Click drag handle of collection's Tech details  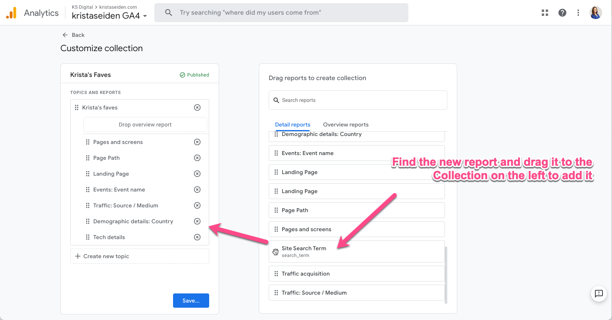[x=88, y=237]
